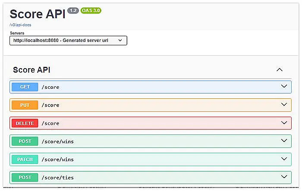The image size is (302, 191).
Task: Click the blue GET method badge
Action: pyautogui.click(x=25, y=87)
